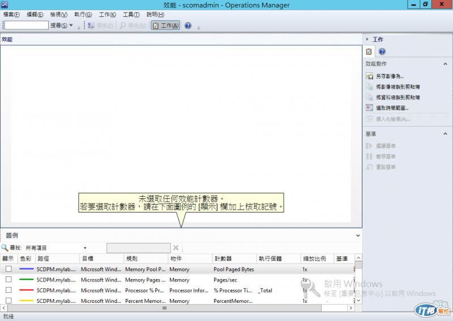Open the 所有項目 filter dropdown
The height and width of the screenshot is (321, 453).
[85, 248]
